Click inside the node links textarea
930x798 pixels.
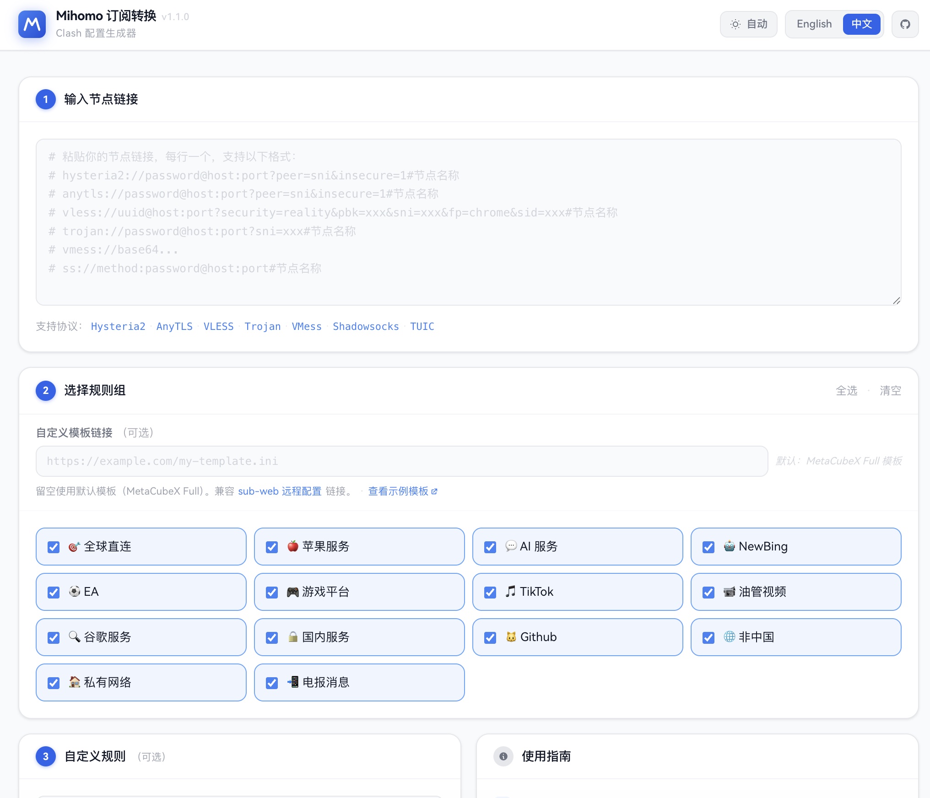[x=468, y=222]
